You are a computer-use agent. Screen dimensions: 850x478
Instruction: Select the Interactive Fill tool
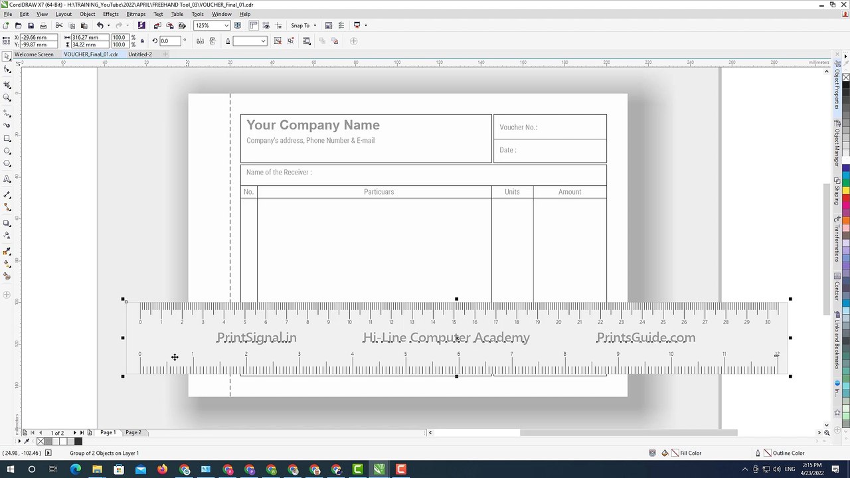[x=7, y=264]
